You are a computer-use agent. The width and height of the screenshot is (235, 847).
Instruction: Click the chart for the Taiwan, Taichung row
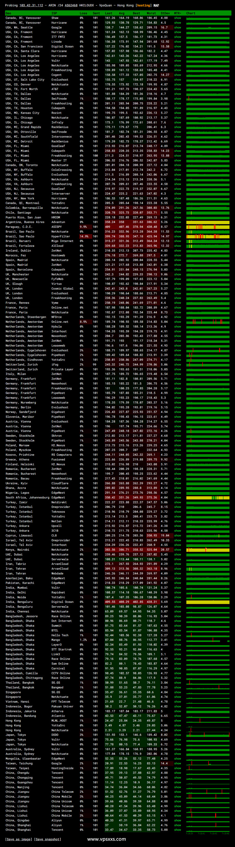coord(208,763)
